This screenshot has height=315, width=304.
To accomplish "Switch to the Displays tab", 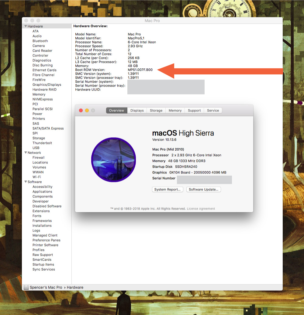I will pyautogui.click(x=137, y=111).
